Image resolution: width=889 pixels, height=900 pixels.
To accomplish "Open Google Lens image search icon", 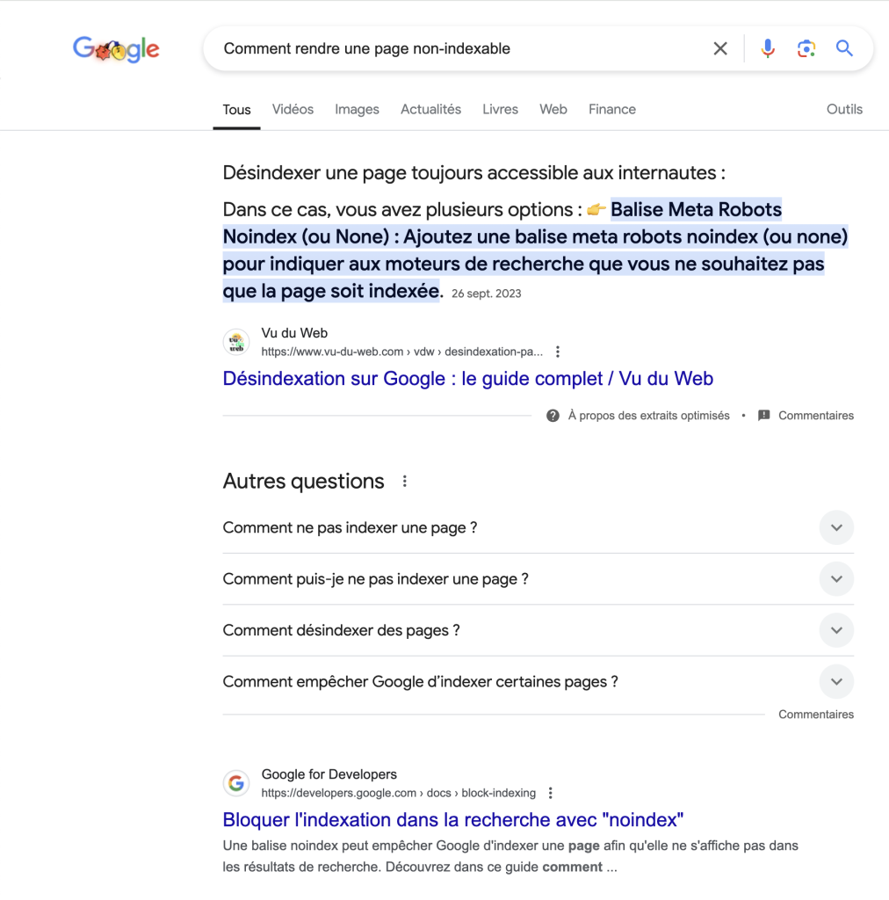I will click(x=806, y=49).
